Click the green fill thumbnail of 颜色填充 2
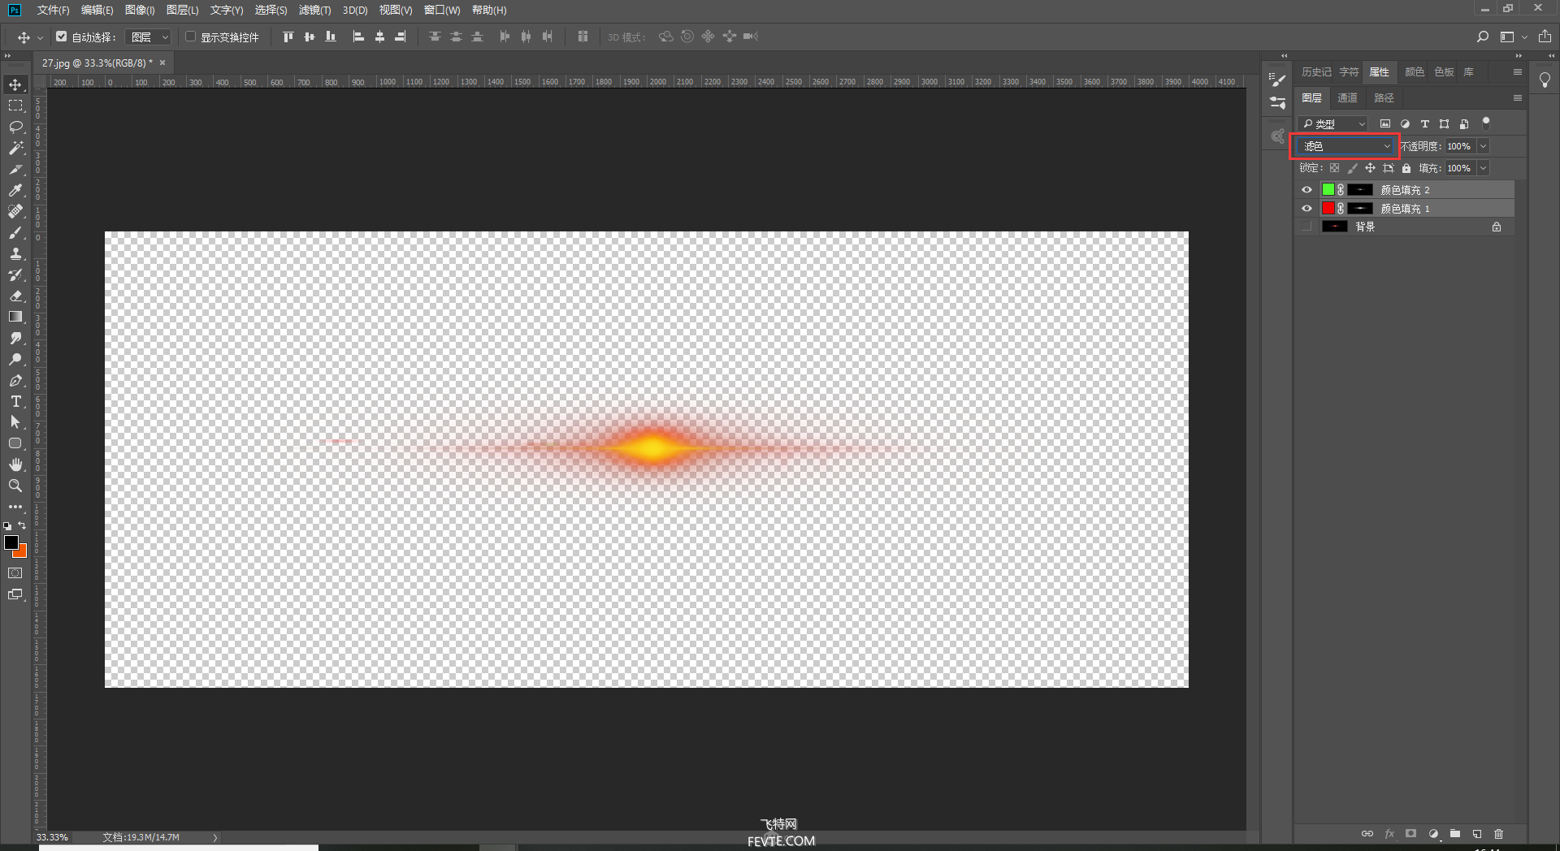This screenshot has width=1560, height=851. 1328,189
